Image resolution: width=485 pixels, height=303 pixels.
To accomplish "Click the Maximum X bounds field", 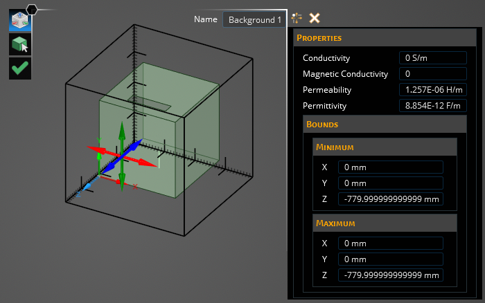I will pos(390,244).
